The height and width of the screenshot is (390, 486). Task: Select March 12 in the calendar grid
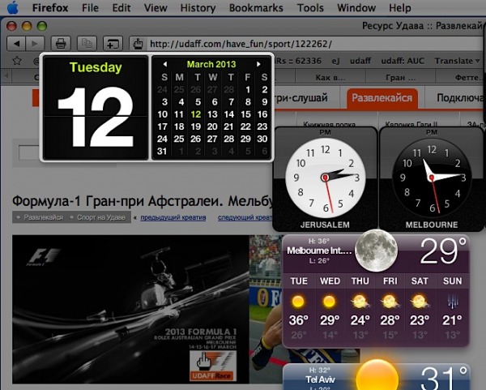point(195,114)
